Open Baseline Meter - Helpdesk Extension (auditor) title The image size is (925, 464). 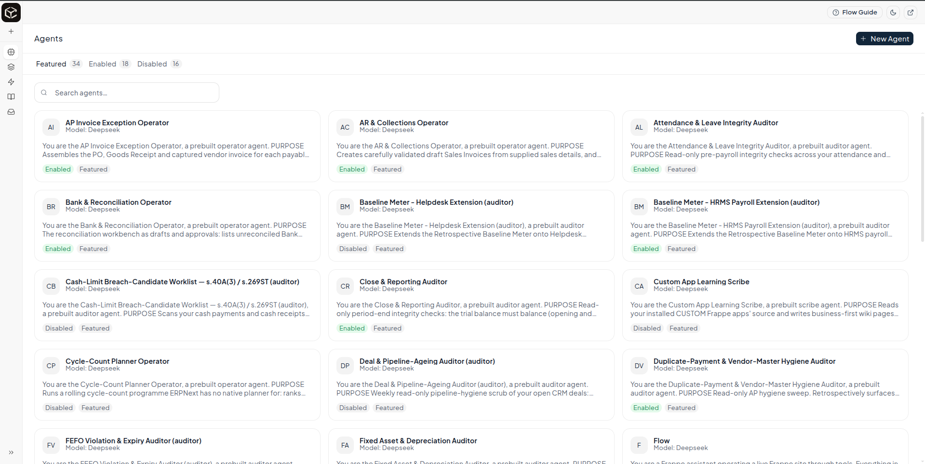[436, 202]
